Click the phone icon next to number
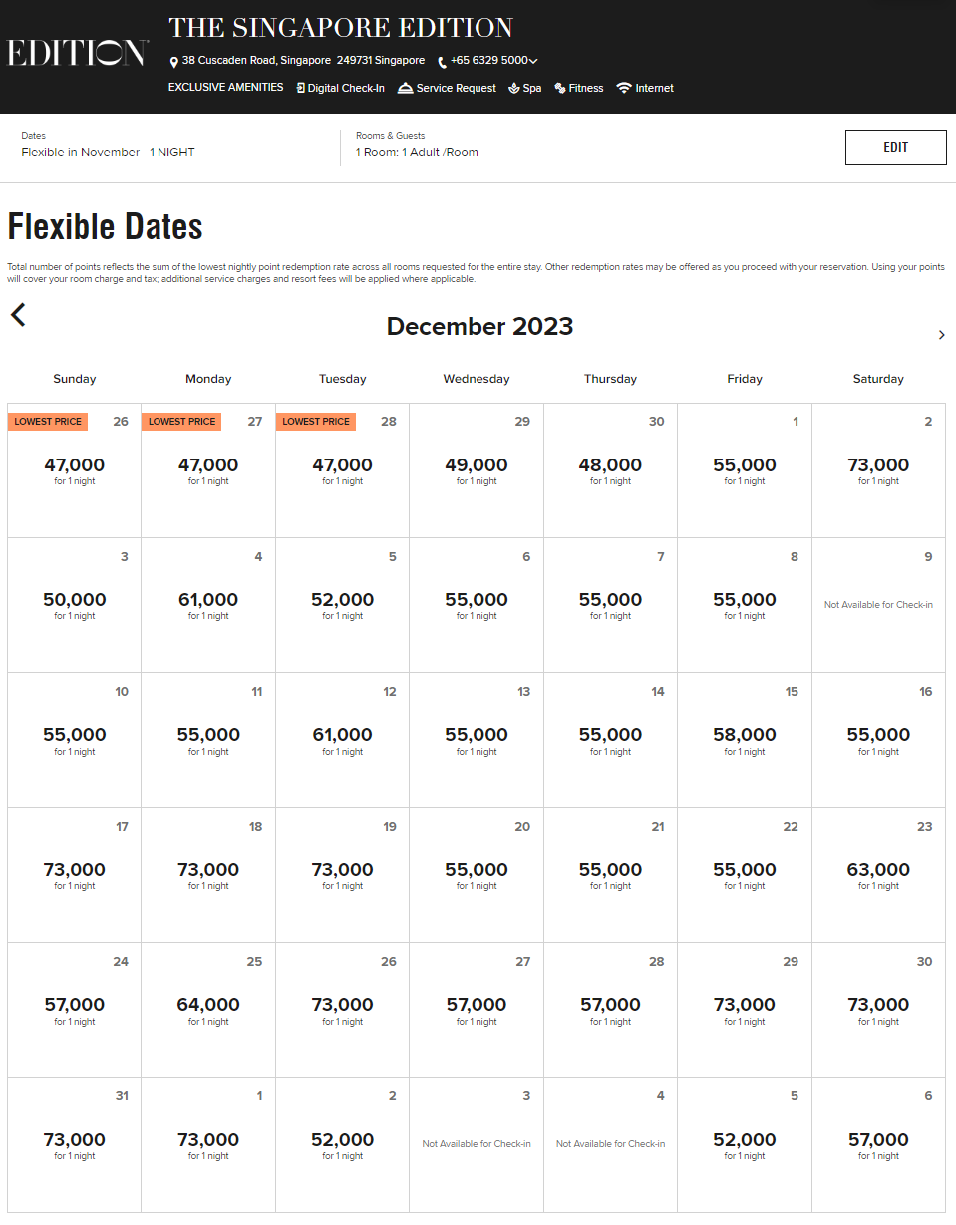This screenshot has width=956, height=1225. [x=442, y=62]
